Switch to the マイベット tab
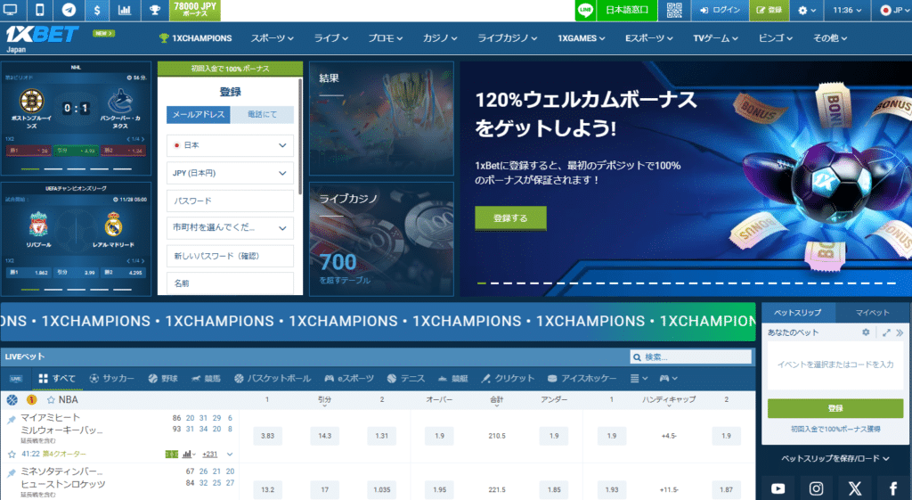The image size is (912, 500). 872,313
